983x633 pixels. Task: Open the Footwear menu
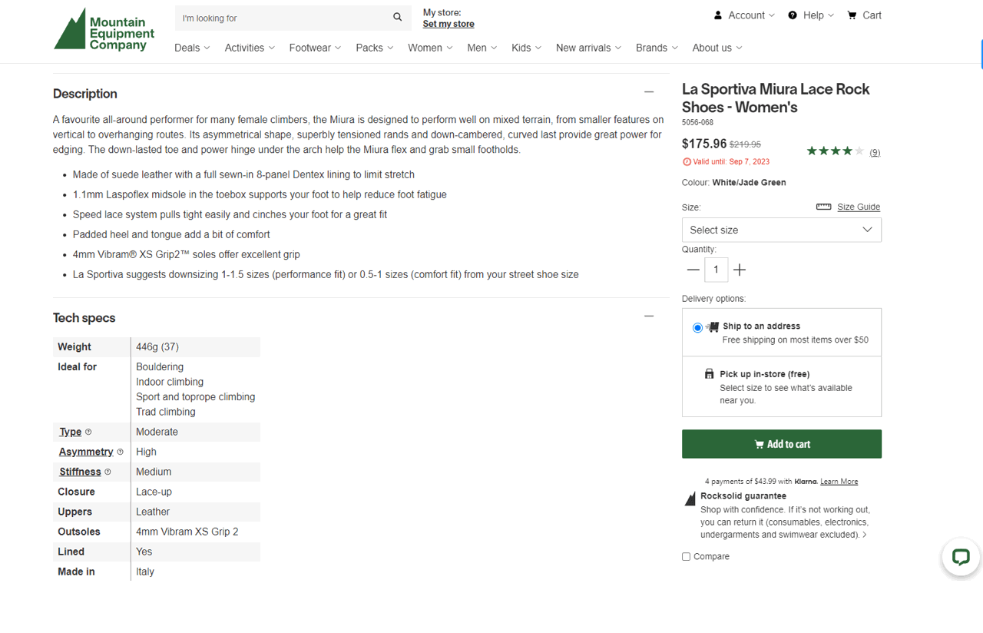[315, 48]
